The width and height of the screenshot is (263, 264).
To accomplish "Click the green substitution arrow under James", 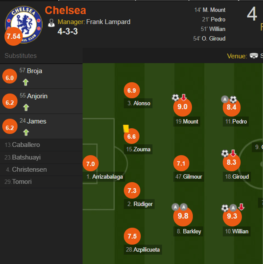I will pos(26,132).
